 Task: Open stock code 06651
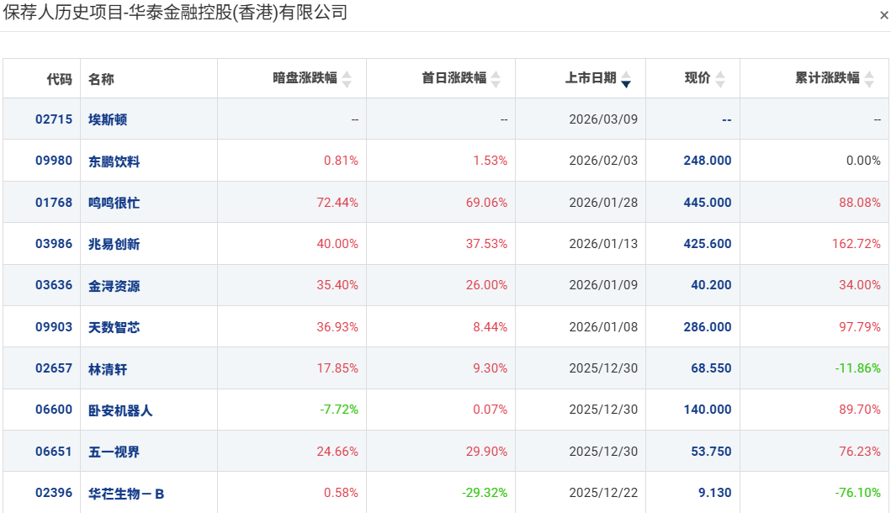[x=54, y=452]
